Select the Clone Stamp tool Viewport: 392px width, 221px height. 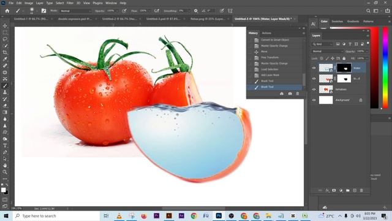tap(5, 92)
